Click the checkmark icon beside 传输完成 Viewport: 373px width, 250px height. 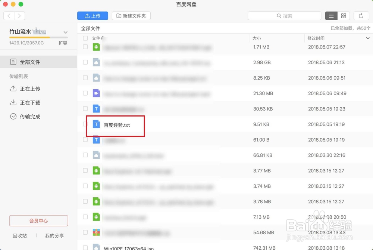click(13, 116)
